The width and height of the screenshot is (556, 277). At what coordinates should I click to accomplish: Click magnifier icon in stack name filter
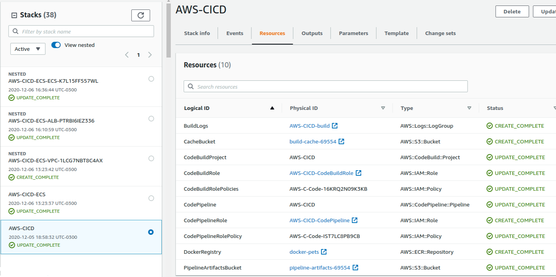pyautogui.click(x=16, y=32)
